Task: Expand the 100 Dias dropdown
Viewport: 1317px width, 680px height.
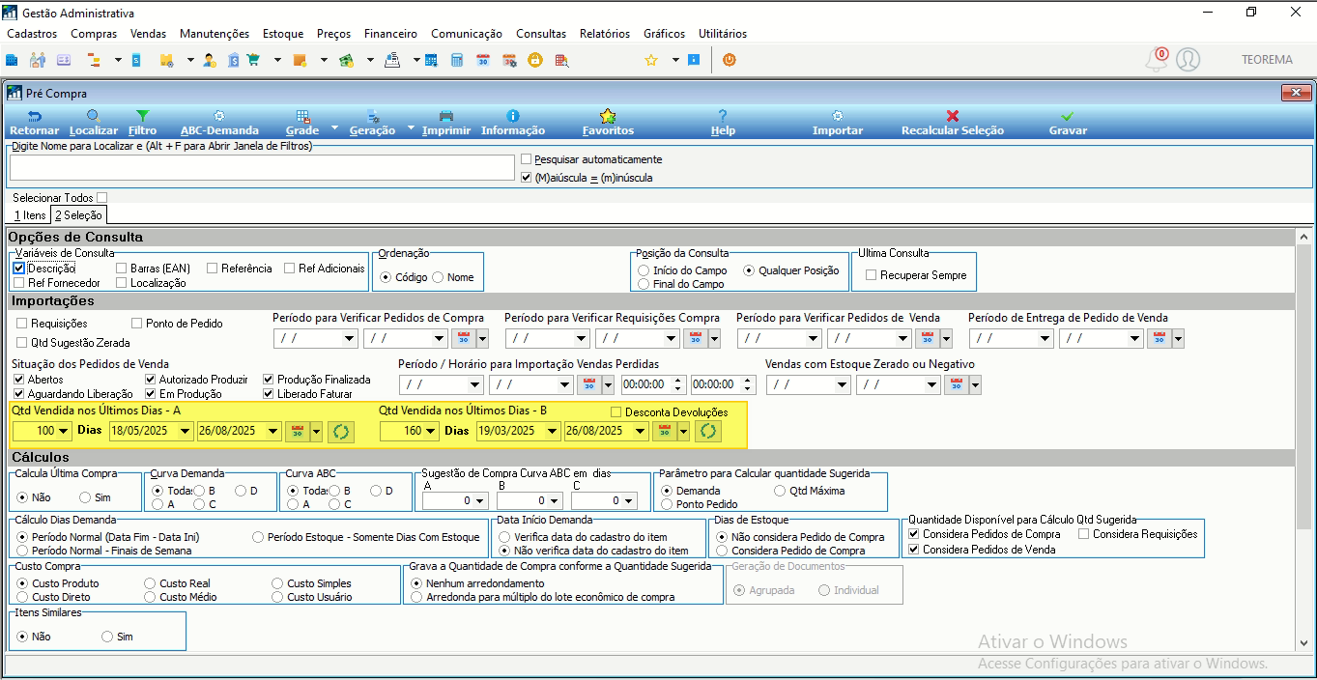Action: 65,431
